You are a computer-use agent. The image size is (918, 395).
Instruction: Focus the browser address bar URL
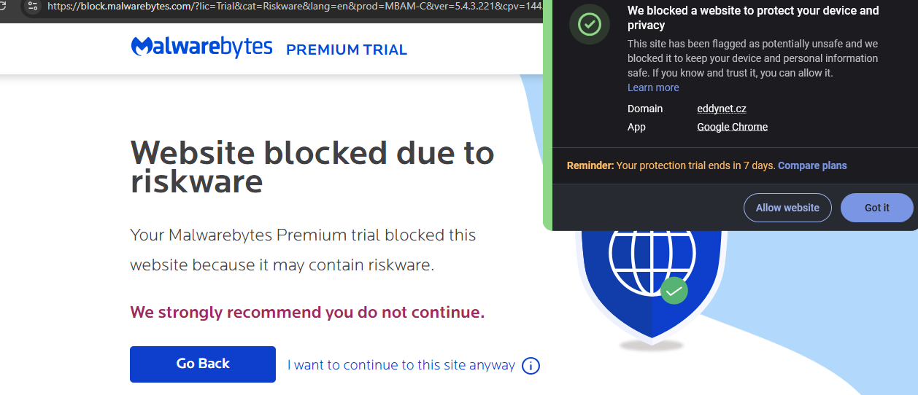pos(292,7)
